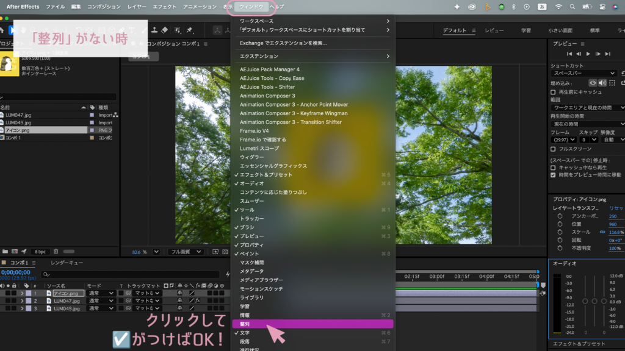Open the 現在の時間 dropdown
The width and height of the screenshot is (625, 351).
[588, 124]
